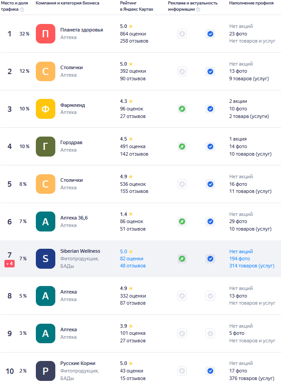The width and height of the screenshot is (281, 388).
Task: Click the orange С logo in row 2
Action: (46, 71)
